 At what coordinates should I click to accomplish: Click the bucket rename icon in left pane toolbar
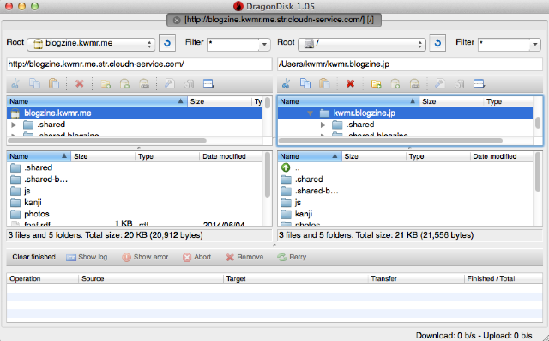point(144,84)
